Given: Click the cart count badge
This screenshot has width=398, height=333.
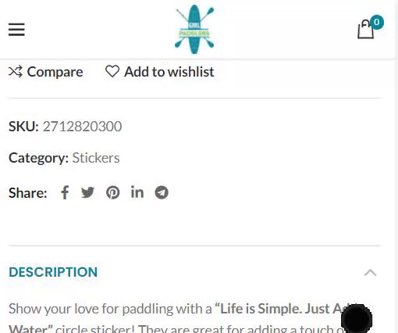Looking at the screenshot, I should tap(377, 22).
